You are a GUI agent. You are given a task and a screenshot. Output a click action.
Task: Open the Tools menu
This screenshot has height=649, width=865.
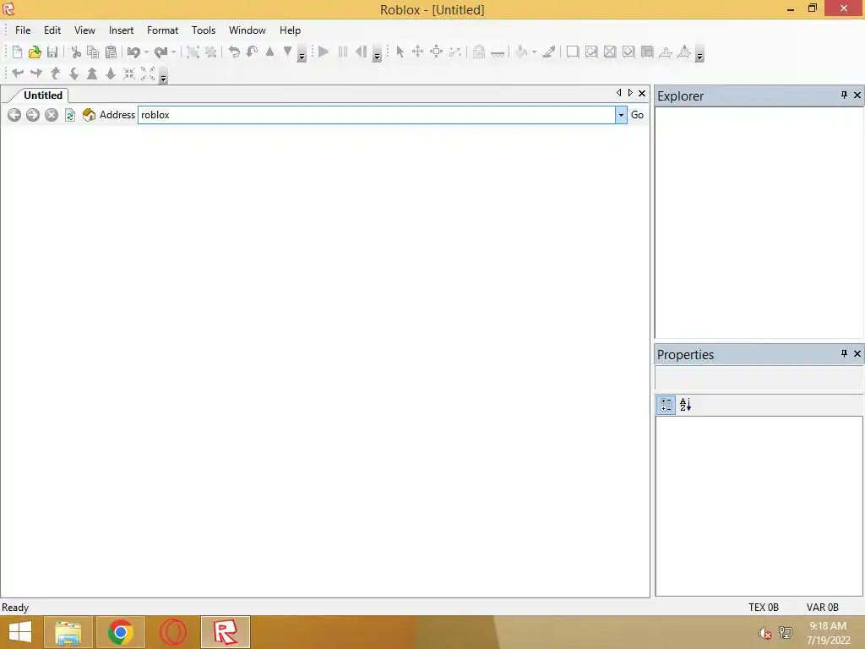point(203,30)
